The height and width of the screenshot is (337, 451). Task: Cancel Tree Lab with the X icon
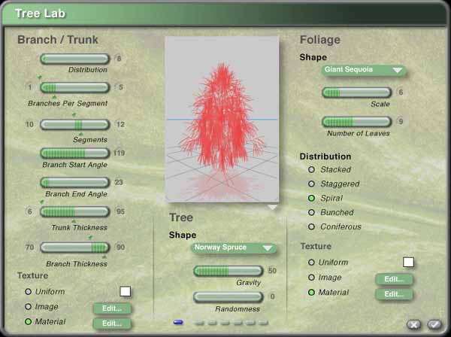[414, 325]
